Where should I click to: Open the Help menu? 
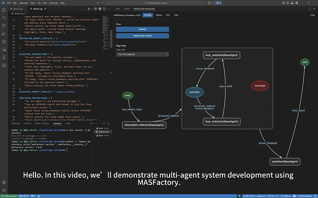click(62, 3)
